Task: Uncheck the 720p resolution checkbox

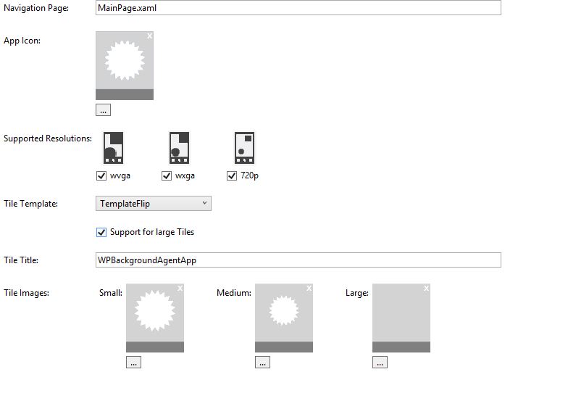Action: tap(232, 175)
